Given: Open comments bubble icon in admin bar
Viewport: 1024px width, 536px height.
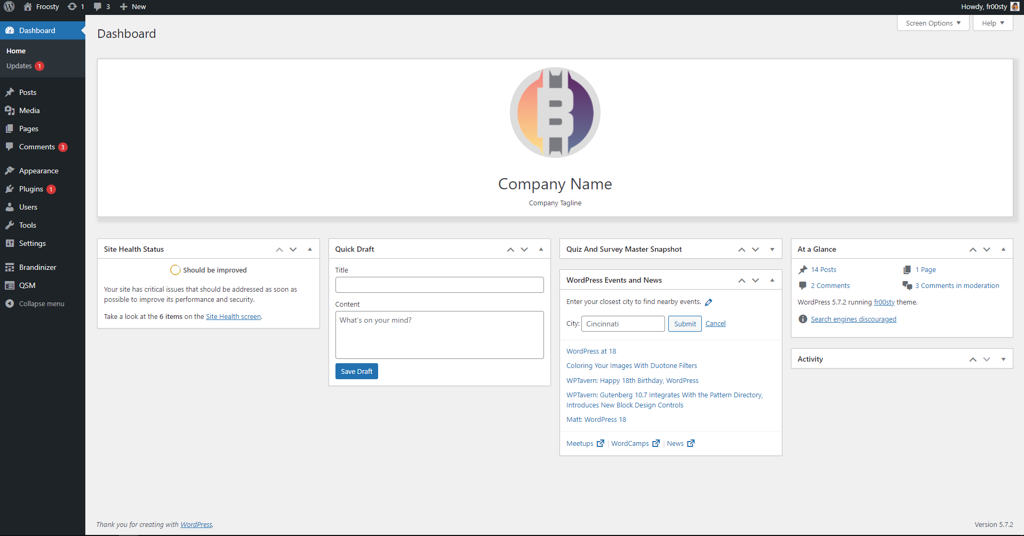Looking at the screenshot, I should [x=98, y=7].
